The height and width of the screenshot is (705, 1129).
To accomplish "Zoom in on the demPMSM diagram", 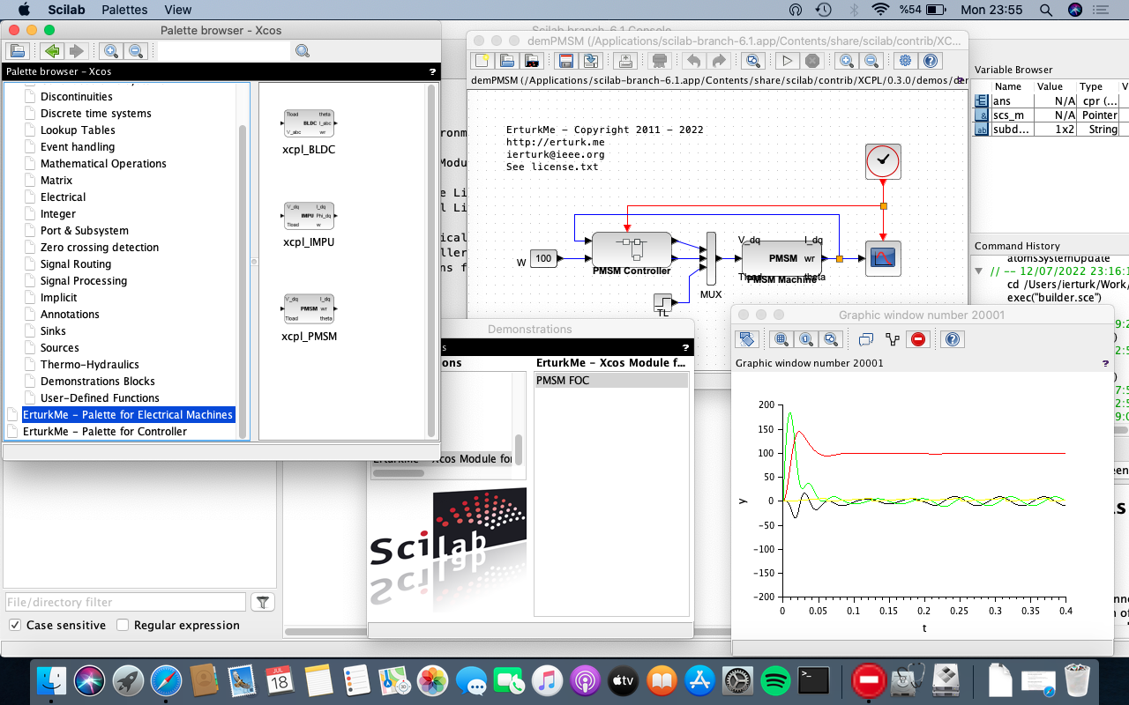I will pyautogui.click(x=845, y=62).
